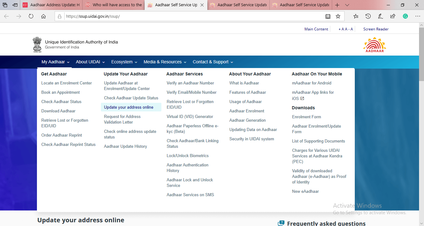Open Contact & Support dropdown menu
Screen dimensions: 424x226
click(213, 62)
